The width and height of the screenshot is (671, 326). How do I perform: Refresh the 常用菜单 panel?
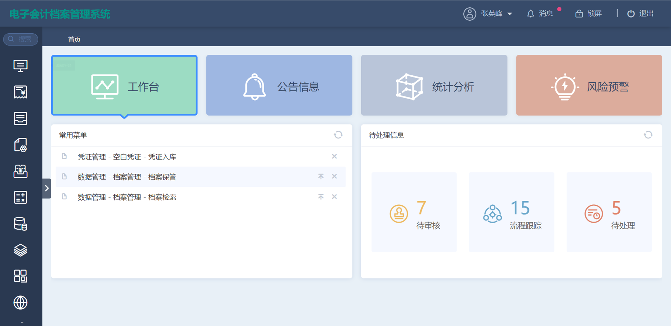click(338, 135)
